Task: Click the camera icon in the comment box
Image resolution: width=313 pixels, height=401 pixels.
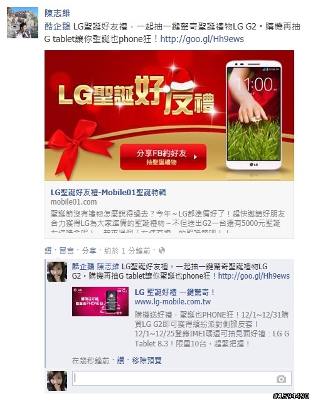Action: pos(281,379)
